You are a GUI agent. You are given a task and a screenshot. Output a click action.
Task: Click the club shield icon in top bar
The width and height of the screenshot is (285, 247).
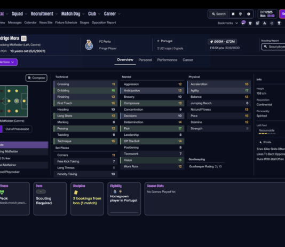240,14
